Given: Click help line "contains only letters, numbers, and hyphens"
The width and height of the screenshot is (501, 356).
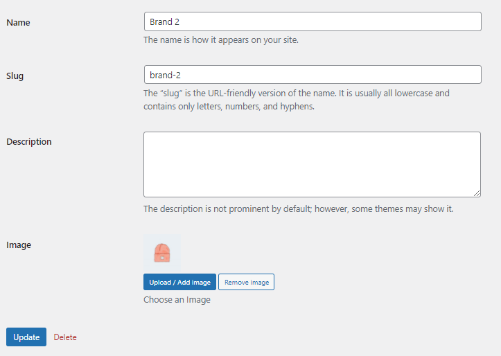Looking at the screenshot, I should (x=229, y=107).
